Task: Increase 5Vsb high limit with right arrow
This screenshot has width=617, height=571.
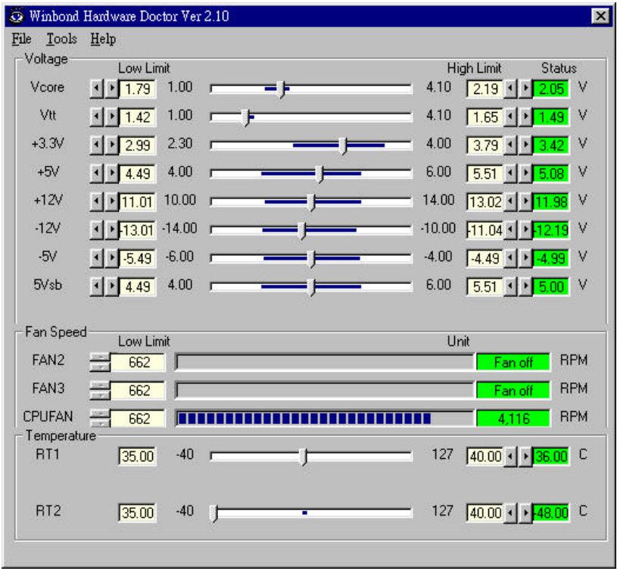Action: click(x=525, y=287)
